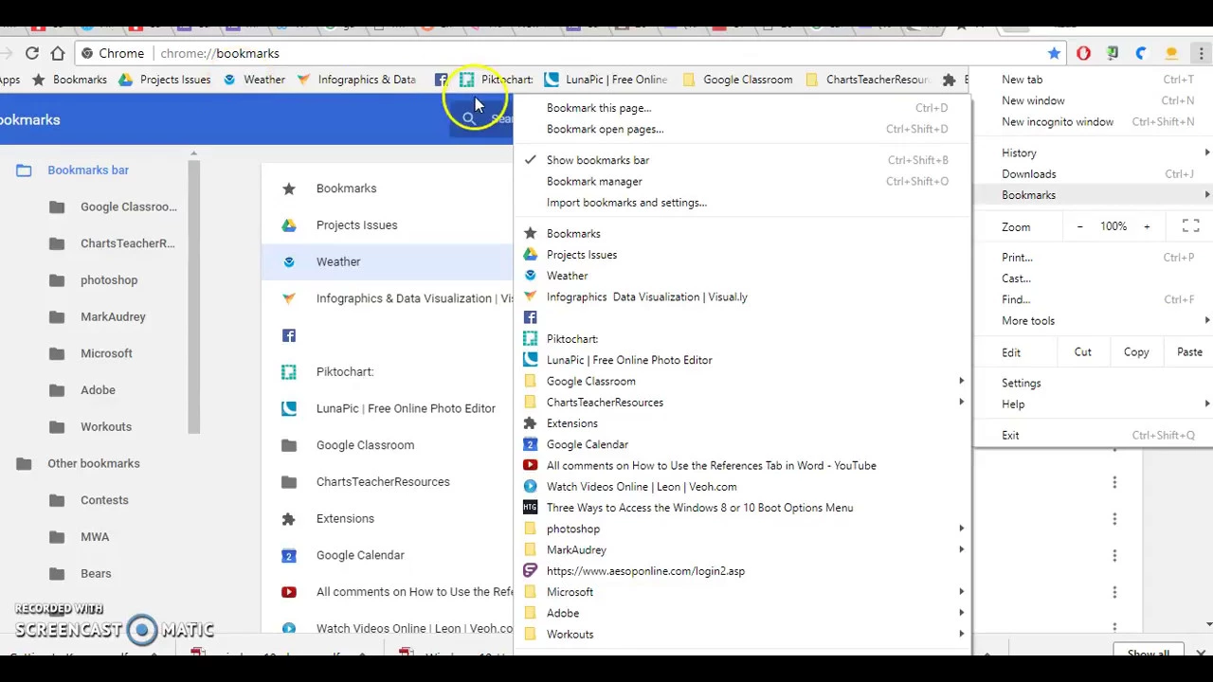Expand the photoshop folder in menu
This screenshot has height=682, width=1213.
pyautogui.click(x=744, y=529)
